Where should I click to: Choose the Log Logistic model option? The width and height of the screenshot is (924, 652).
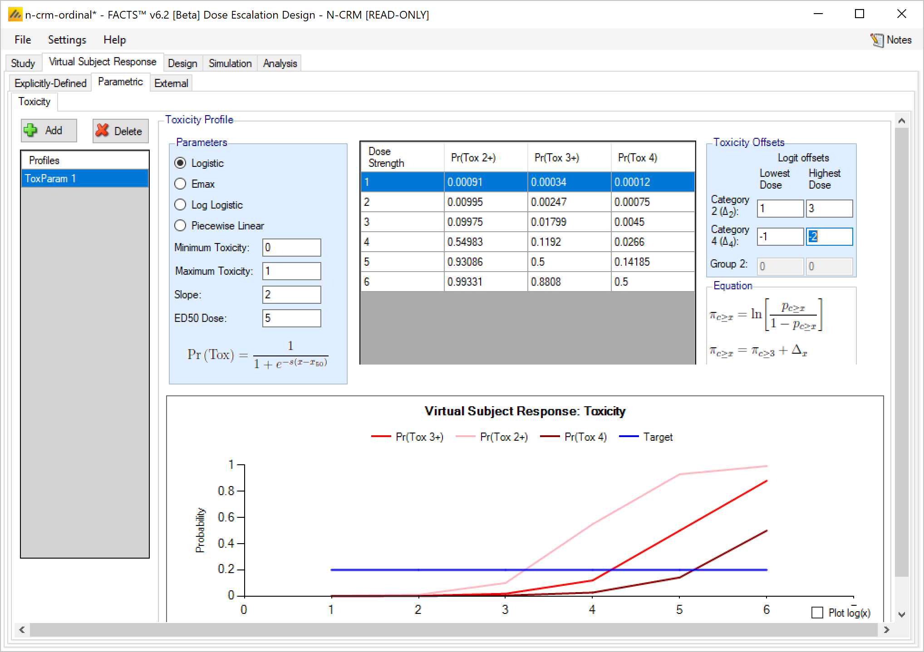(x=181, y=205)
